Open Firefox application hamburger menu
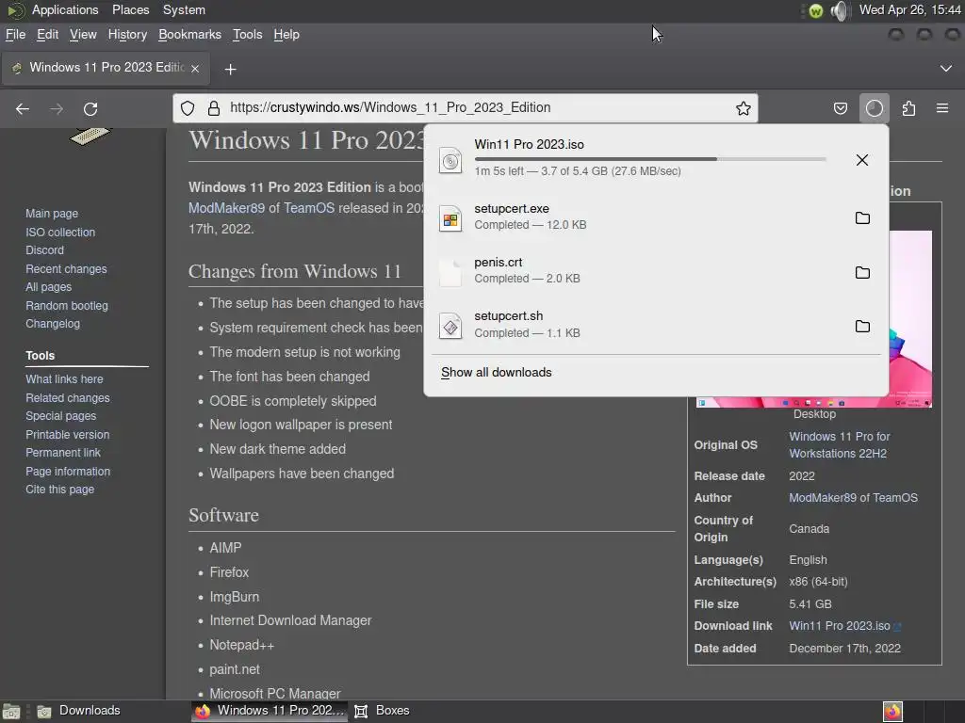The width and height of the screenshot is (965, 723). [942, 108]
